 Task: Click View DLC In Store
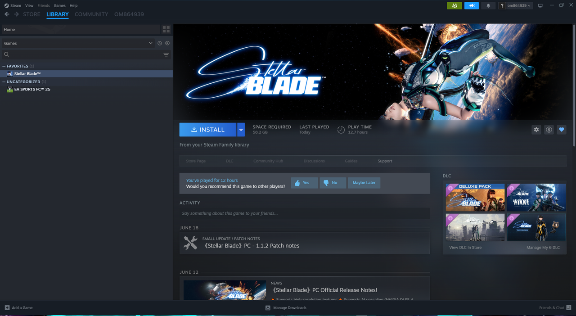tap(465, 248)
